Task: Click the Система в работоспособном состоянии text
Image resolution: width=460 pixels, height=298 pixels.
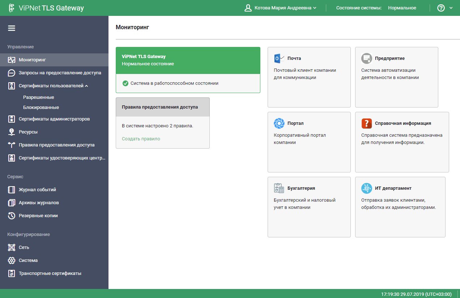Action: point(175,83)
